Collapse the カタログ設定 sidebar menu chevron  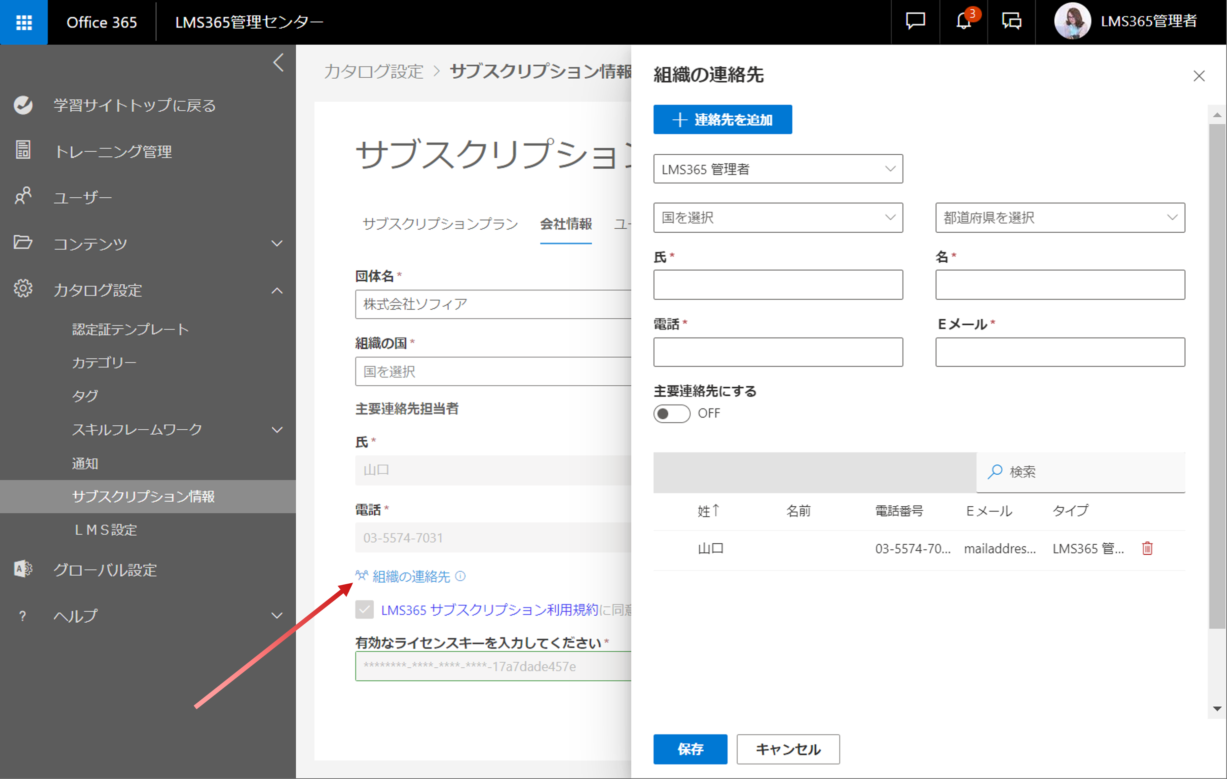277,290
